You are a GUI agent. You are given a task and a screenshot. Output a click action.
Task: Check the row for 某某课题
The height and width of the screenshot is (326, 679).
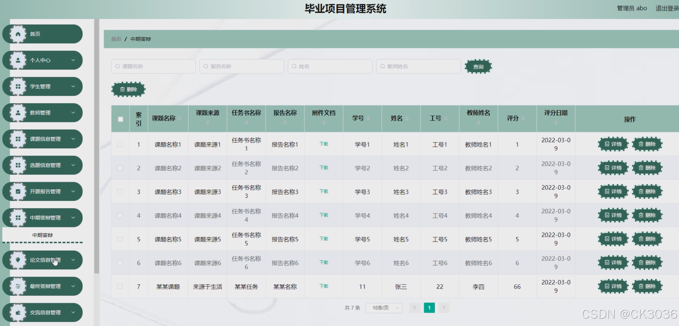pos(120,287)
